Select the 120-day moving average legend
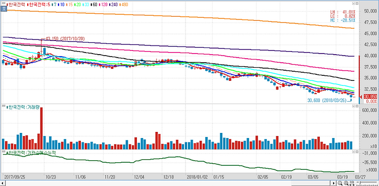This screenshot has height=186, width=379. pyautogui.click(x=103, y=5)
